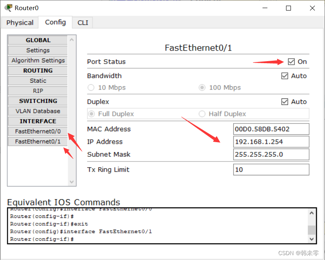Toggle the Port Status On checkbox
Viewport: 325px width, 260px height.
[x=291, y=62]
